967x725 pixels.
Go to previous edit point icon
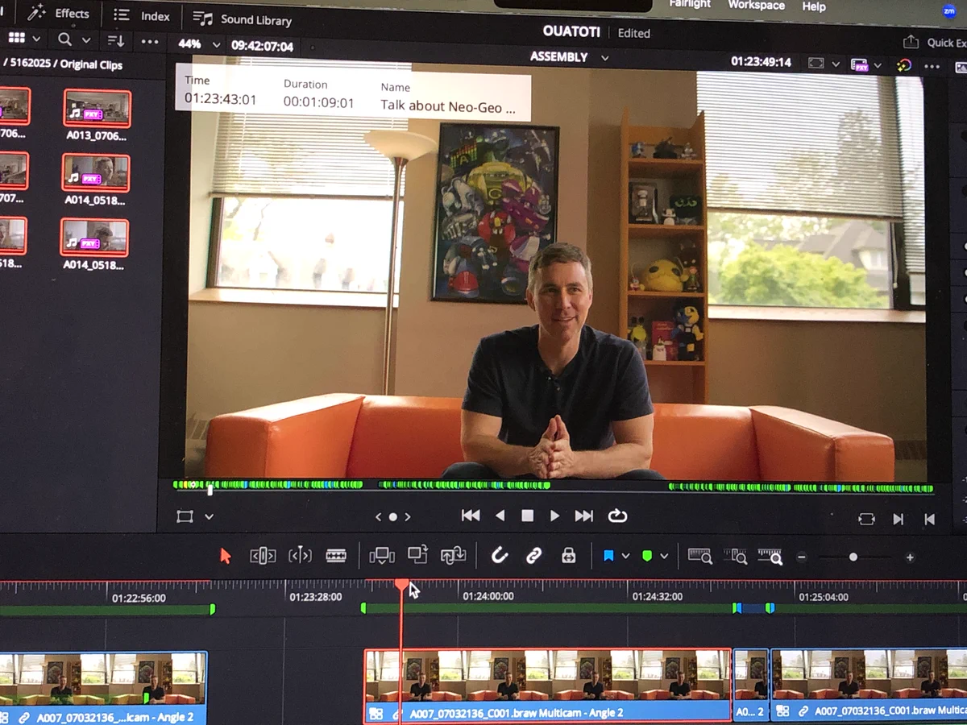pyautogui.click(x=929, y=520)
